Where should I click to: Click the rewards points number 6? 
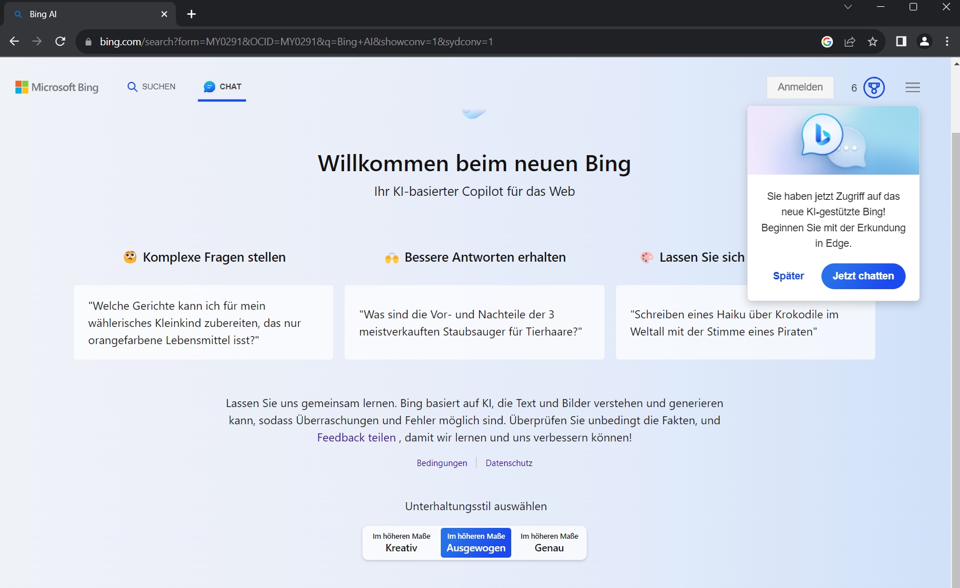(854, 88)
